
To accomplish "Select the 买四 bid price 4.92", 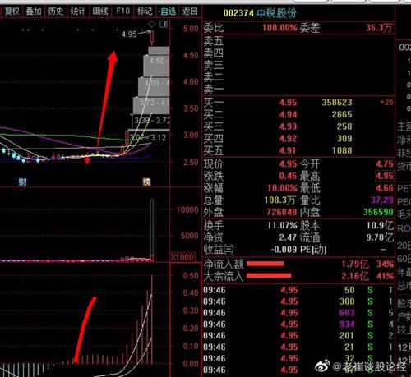I will click(x=288, y=139).
